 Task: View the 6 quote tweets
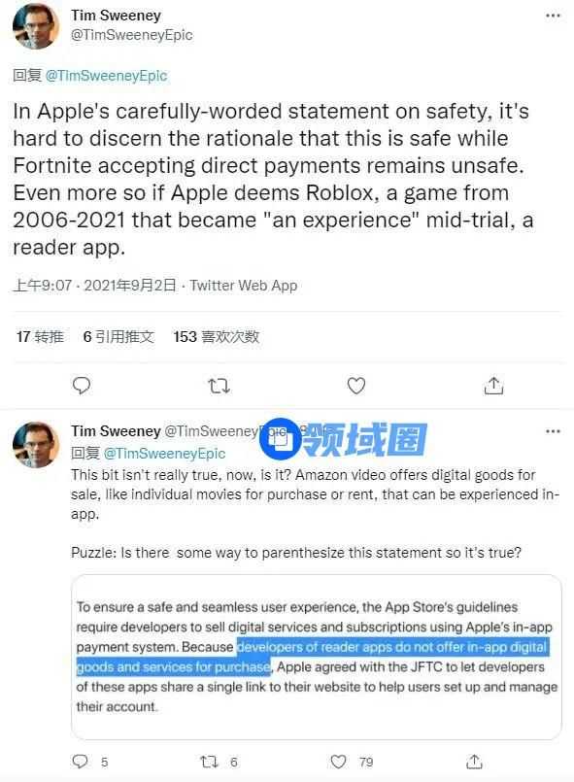click(x=118, y=337)
